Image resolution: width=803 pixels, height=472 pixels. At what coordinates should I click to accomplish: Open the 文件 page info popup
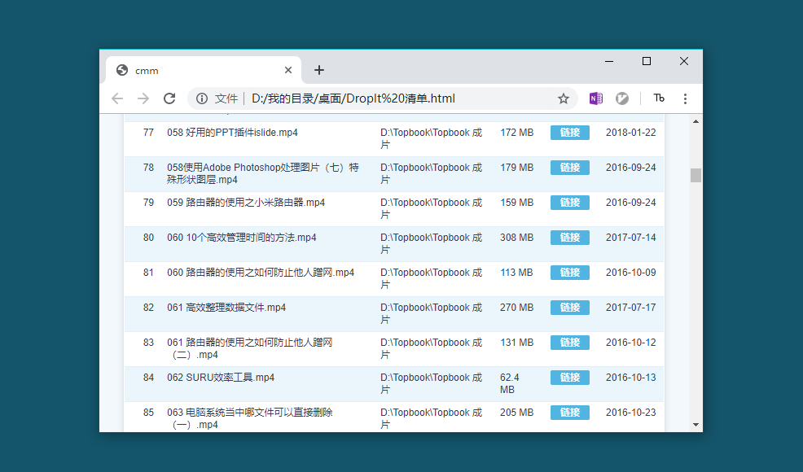213,98
